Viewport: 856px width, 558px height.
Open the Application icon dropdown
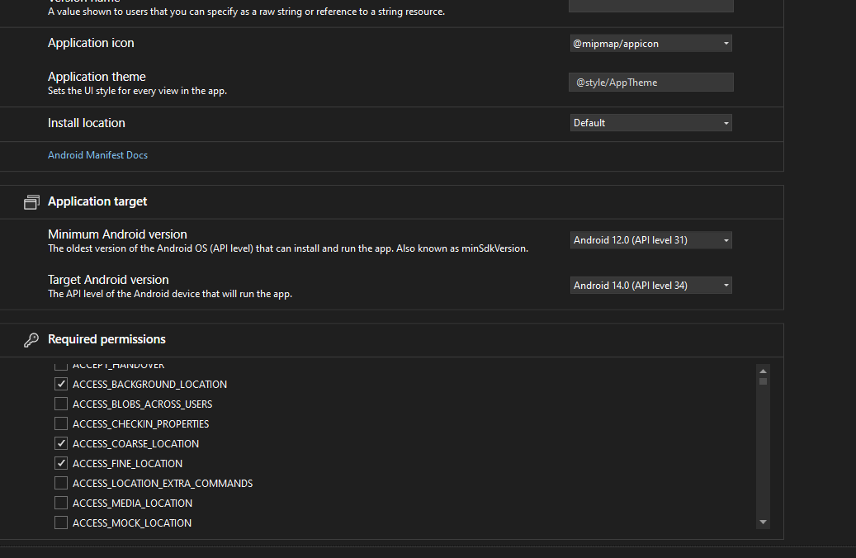coord(650,44)
